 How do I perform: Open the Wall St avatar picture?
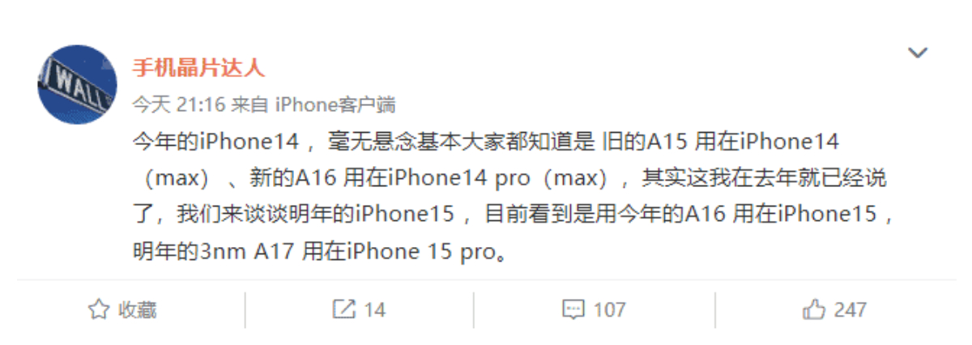tap(77, 84)
